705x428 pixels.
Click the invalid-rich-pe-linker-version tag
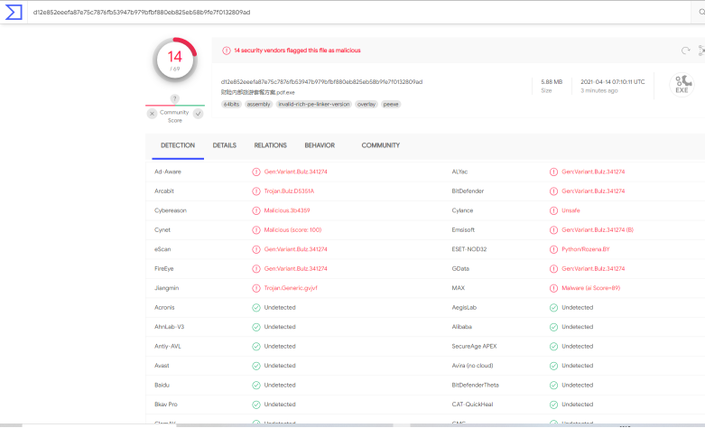[314, 105]
